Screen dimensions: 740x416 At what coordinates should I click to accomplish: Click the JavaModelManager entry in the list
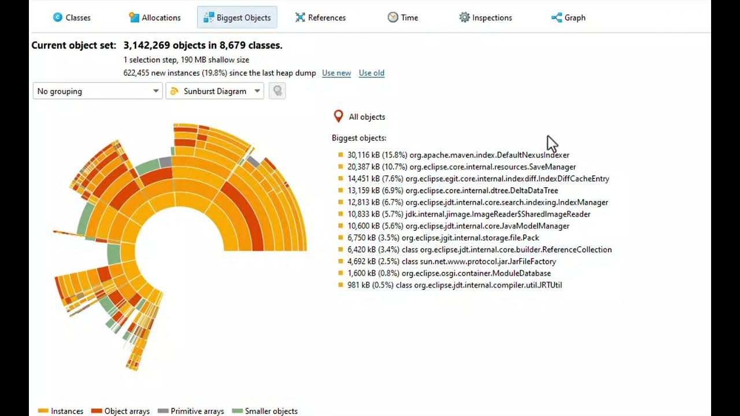(458, 226)
